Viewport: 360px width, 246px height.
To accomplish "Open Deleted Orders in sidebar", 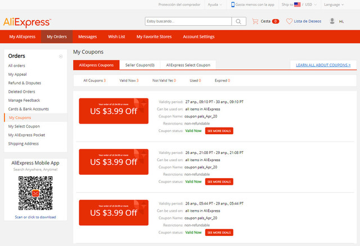I will point(21,92).
